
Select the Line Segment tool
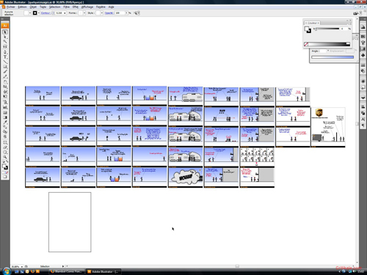click(5, 62)
